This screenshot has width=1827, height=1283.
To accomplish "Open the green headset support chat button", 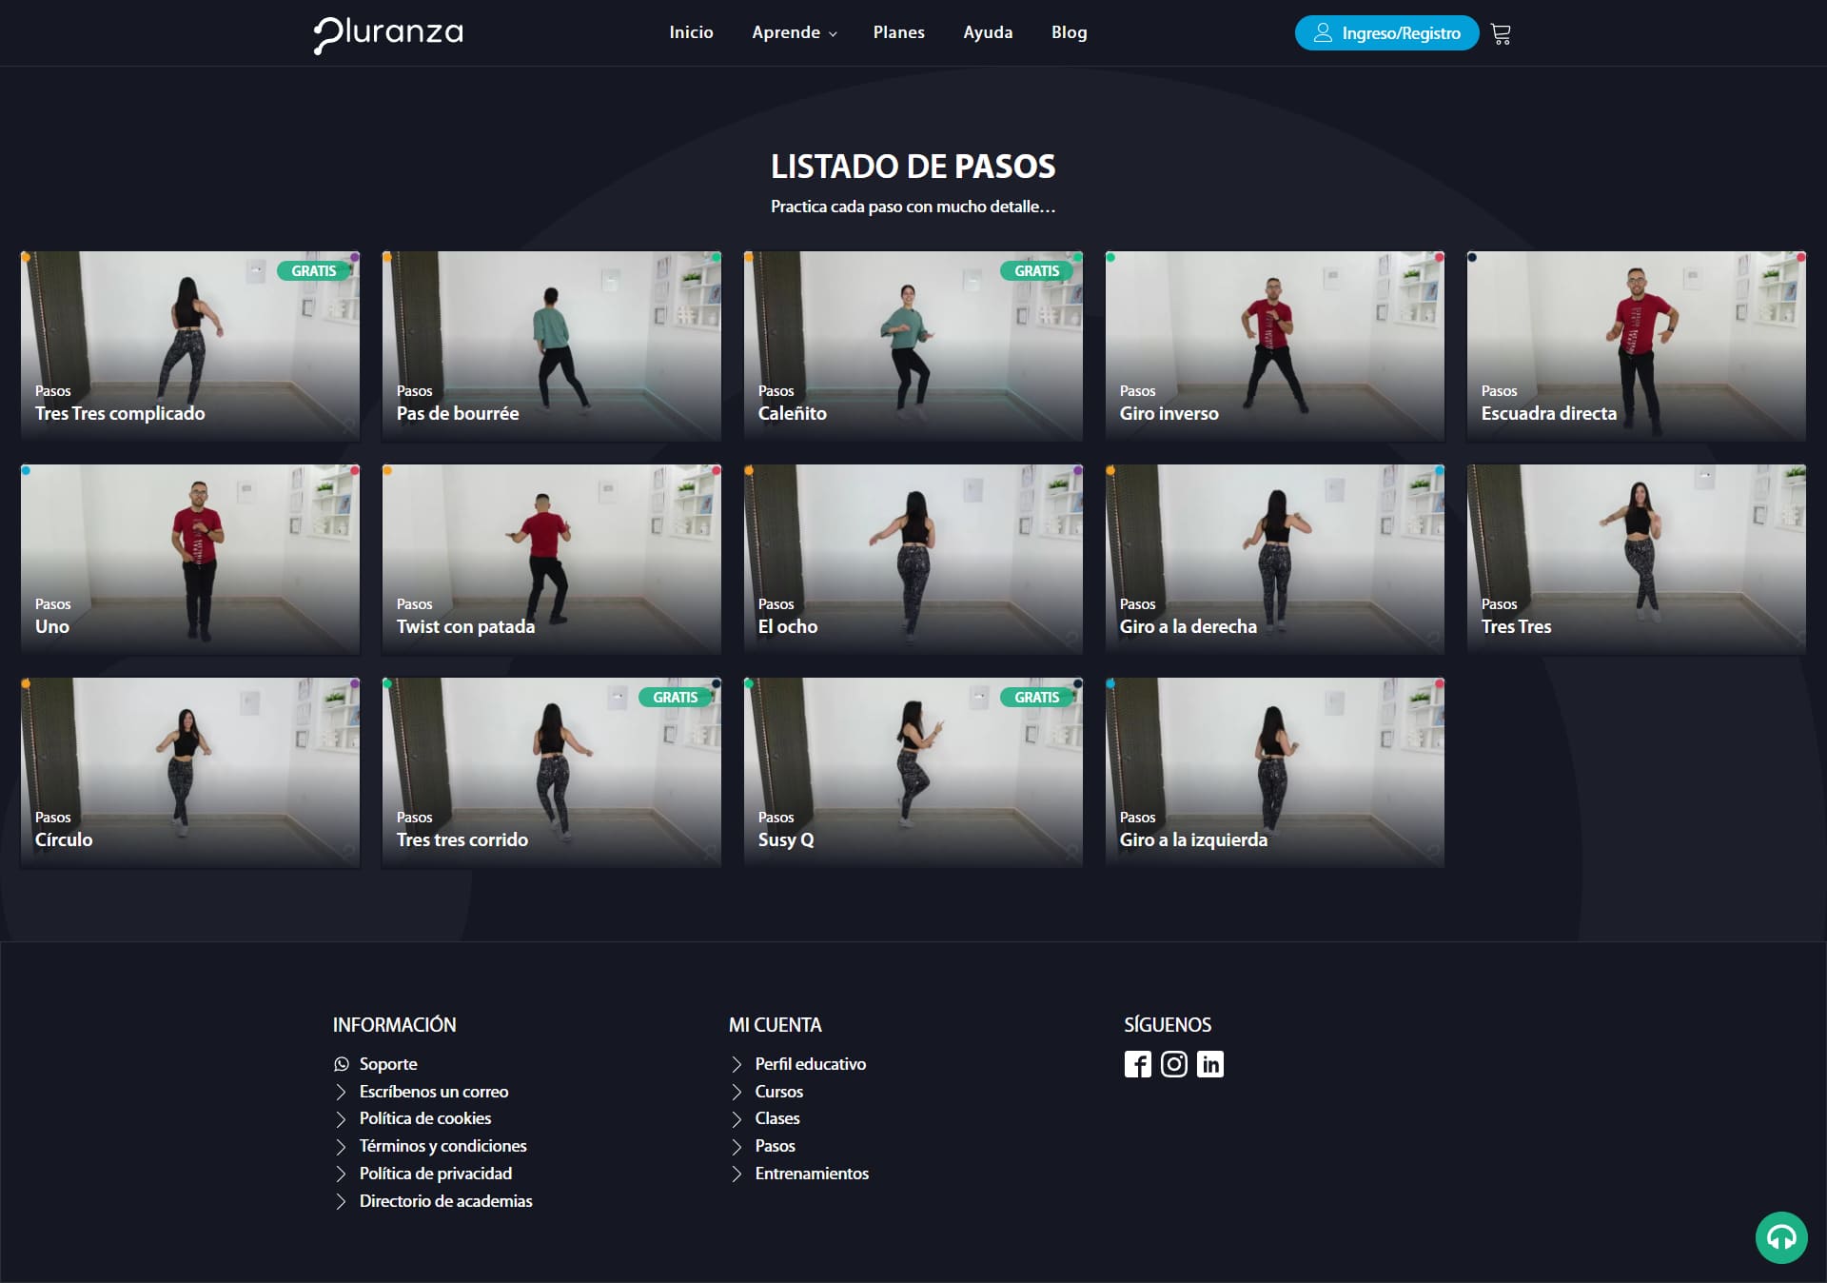I will 1781,1237.
